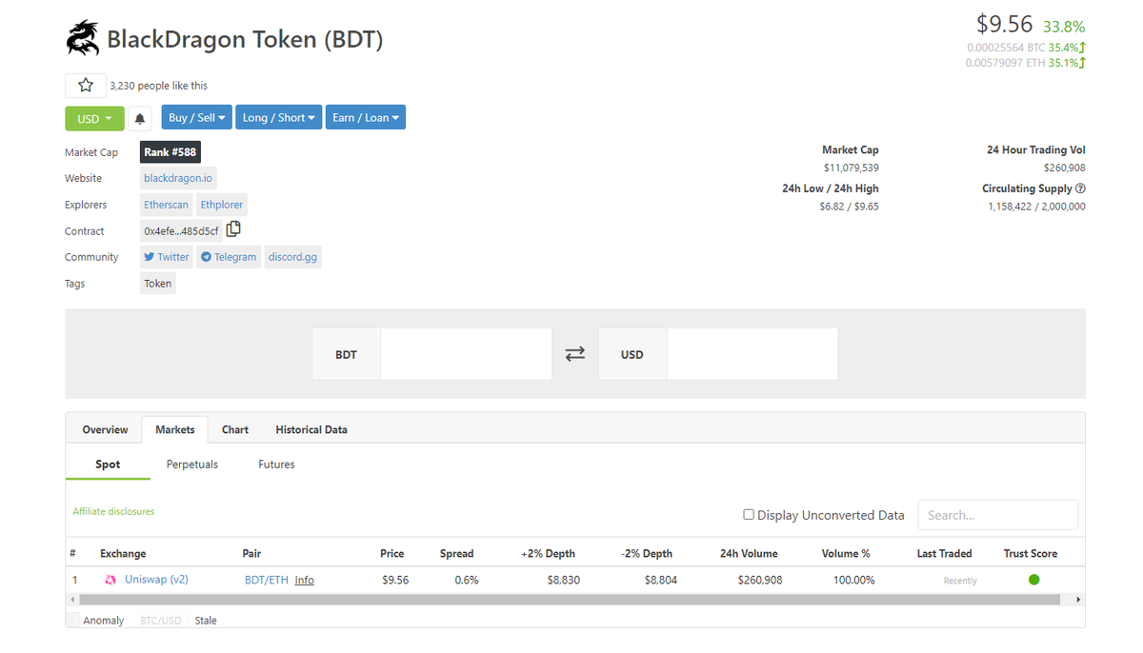This screenshot has height=653, width=1143.
Task: Expand the Long / Short dropdown
Action: pyautogui.click(x=278, y=118)
